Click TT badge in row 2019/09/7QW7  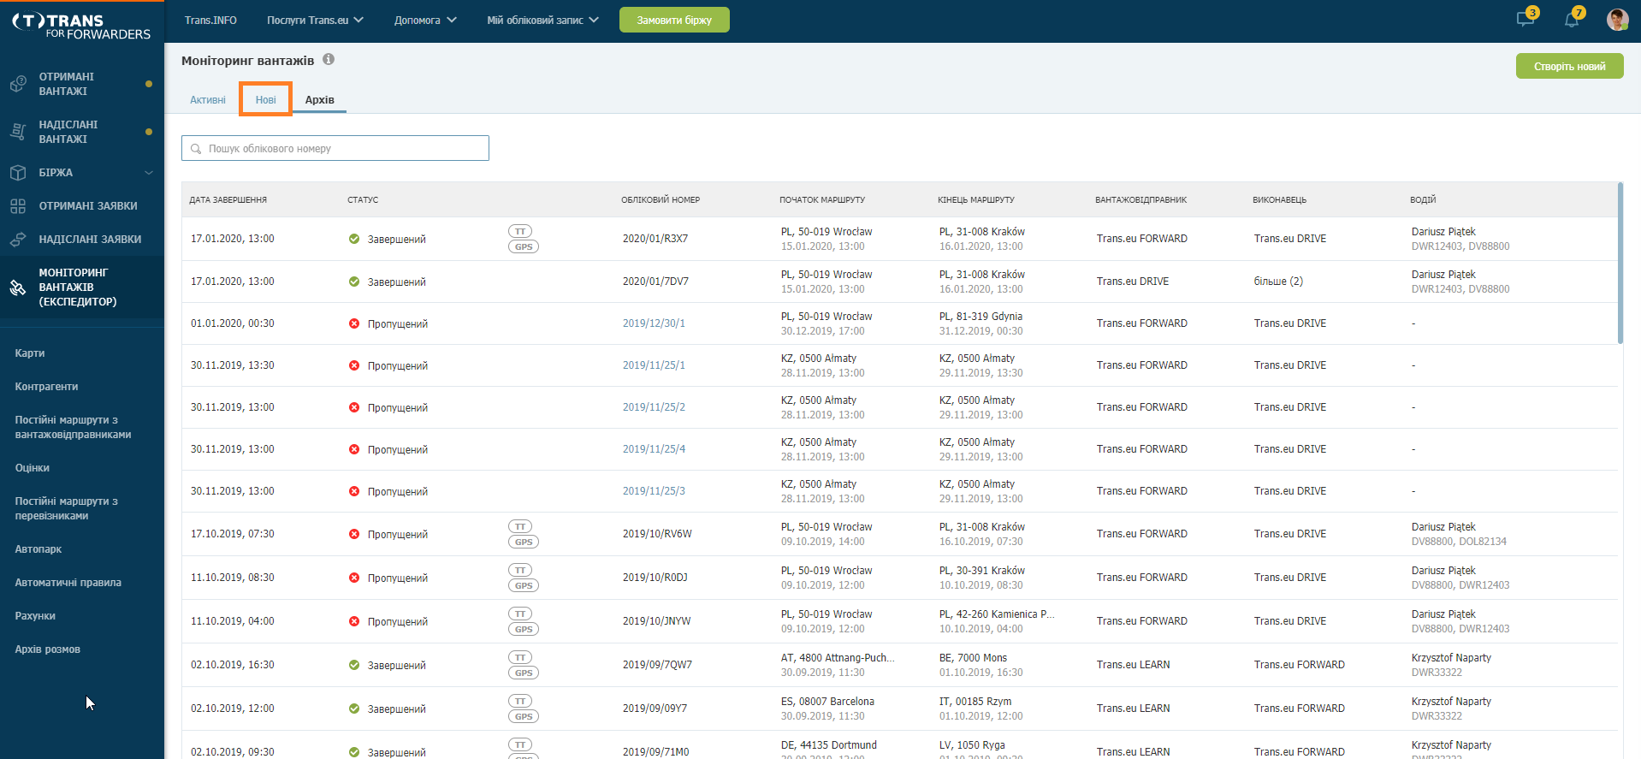point(520,657)
